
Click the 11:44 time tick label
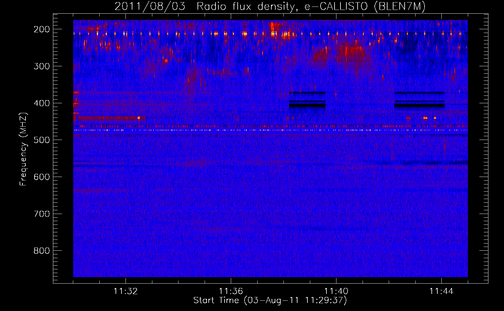[441, 291]
